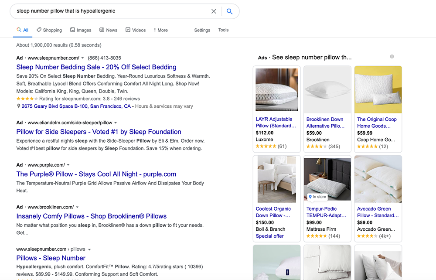The image size is (436, 280).
Task: Click the ads info icon
Action: [x=392, y=57]
